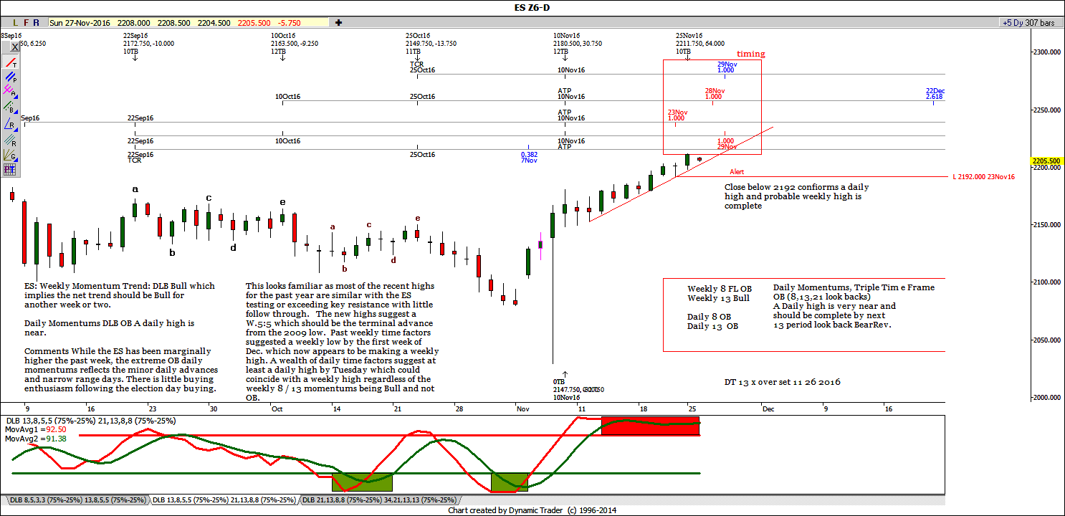The height and width of the screenshot is (516, 1065).
Task: Select the red 28Nov 1.000 marker
Action: point(713,93)
